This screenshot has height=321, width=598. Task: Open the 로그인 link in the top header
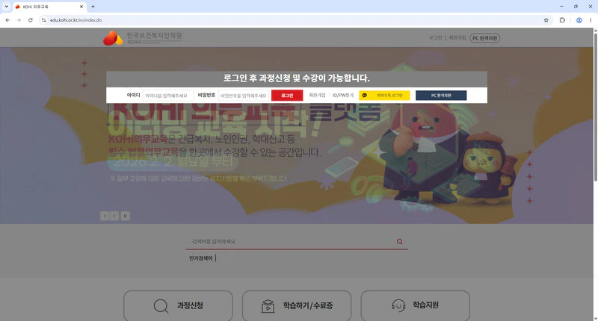tap(435, 37)
